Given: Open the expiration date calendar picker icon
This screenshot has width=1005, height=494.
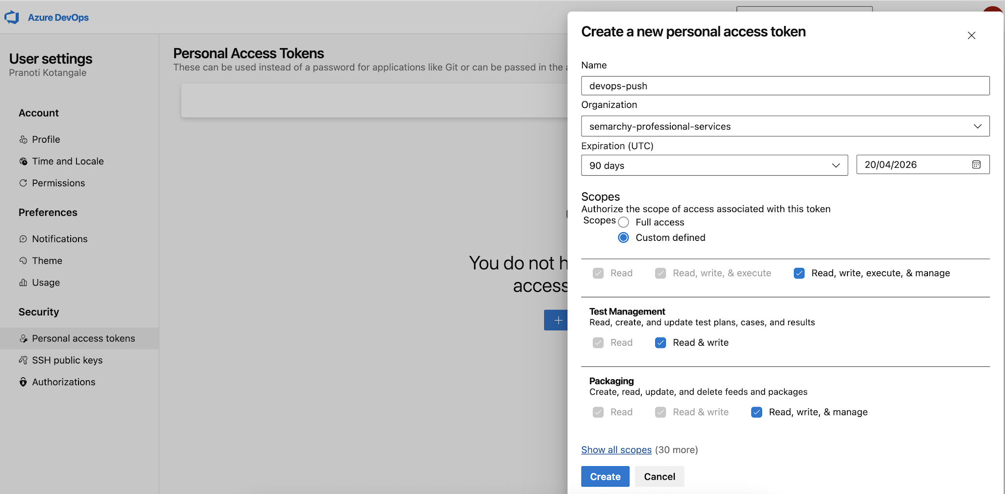Looking at the screenshot, I should point(976,165).
